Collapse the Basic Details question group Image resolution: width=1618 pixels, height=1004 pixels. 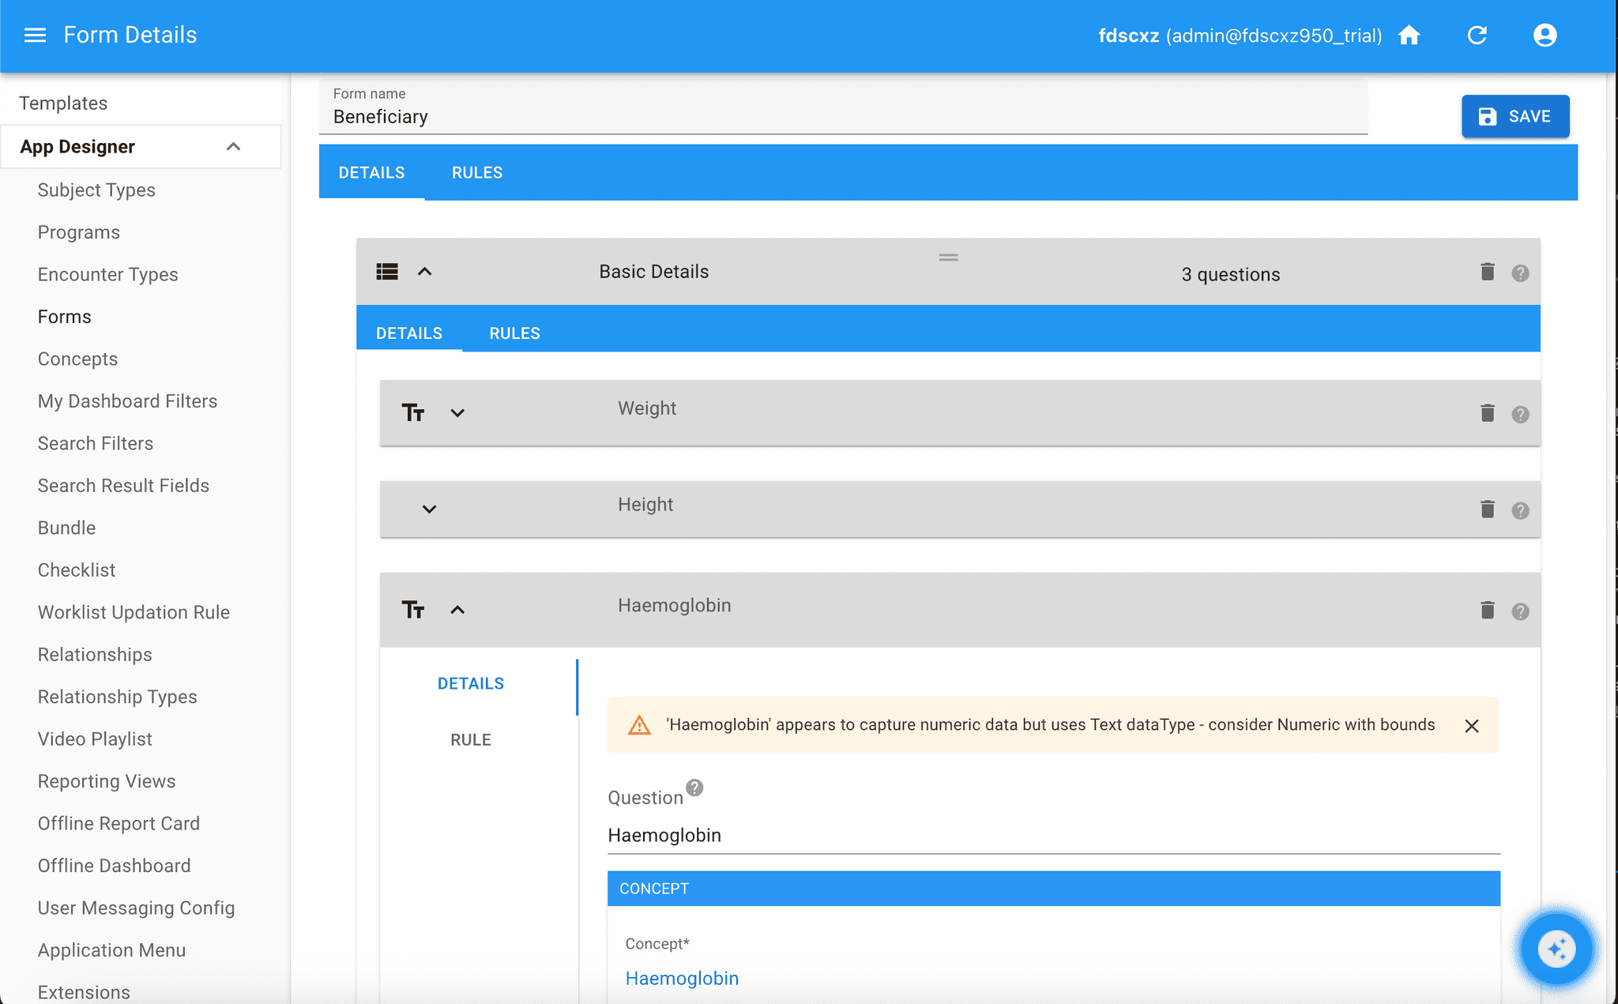coord(426,271)
